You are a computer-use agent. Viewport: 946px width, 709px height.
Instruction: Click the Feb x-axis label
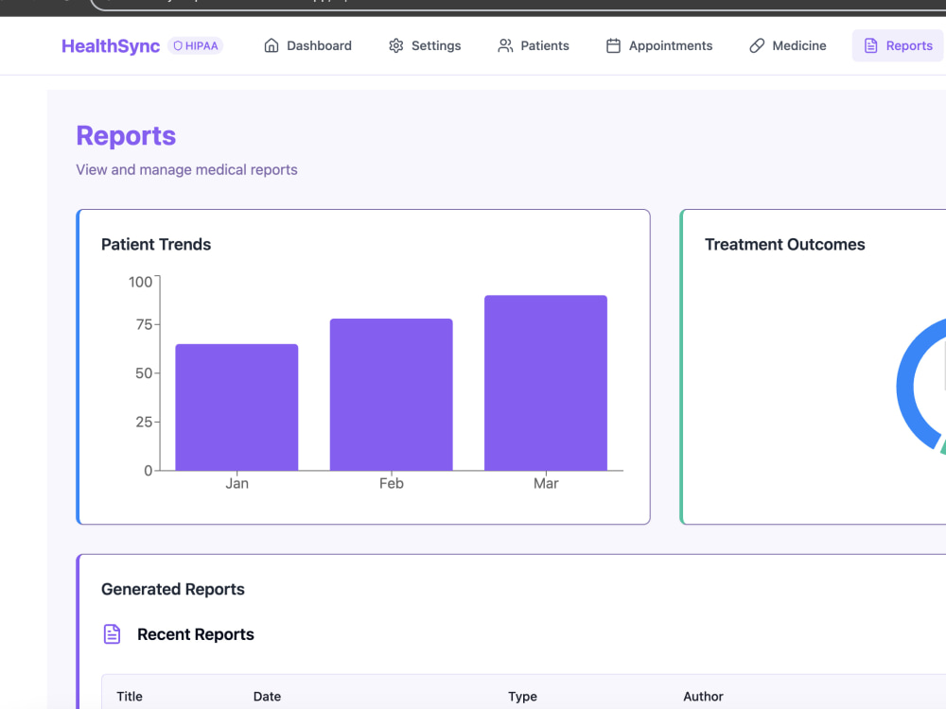click(392, 483)
